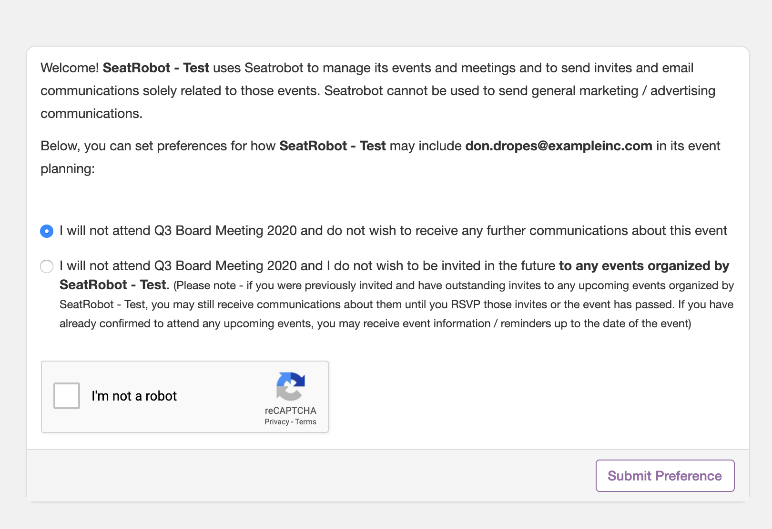Check the I'm not a robot box
Image resolution: width=772 pixels, height=529 pixels.
67,396
